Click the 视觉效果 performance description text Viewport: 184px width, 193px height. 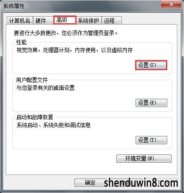(x=74, y=50)
